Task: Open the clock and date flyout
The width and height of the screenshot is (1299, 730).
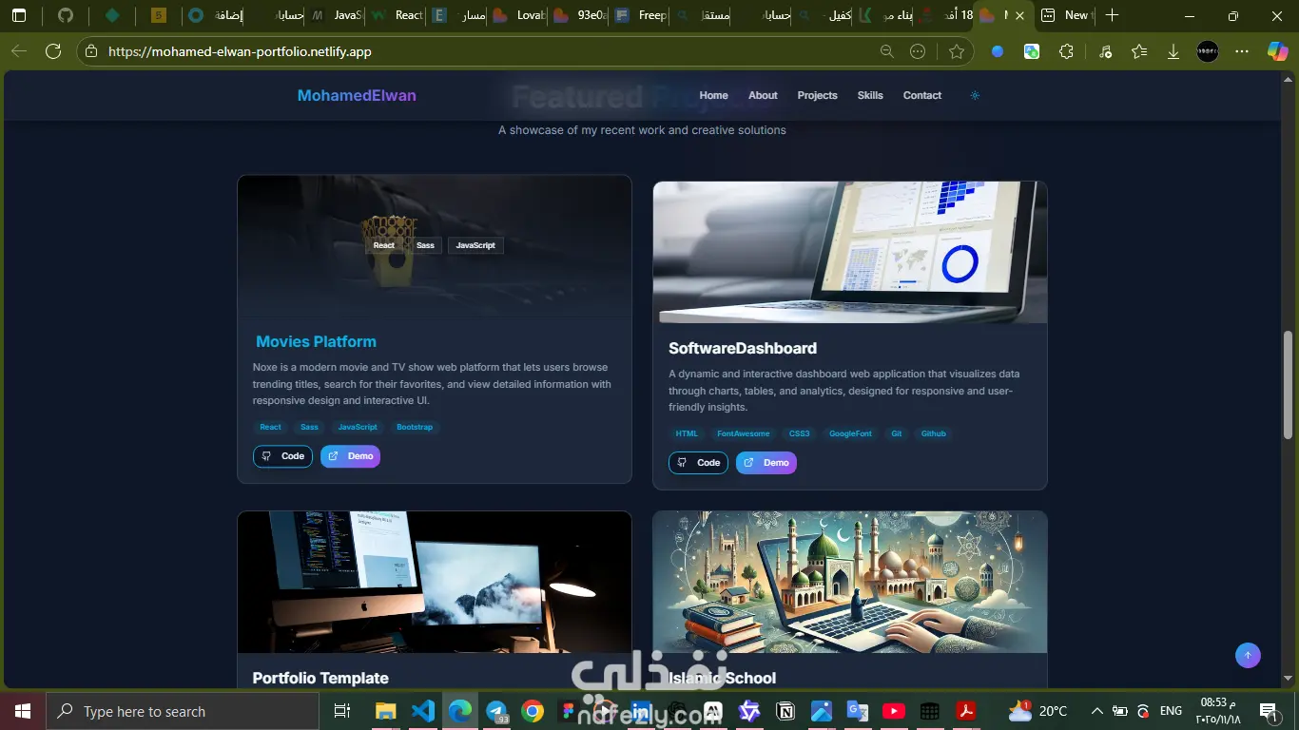Action: click(1219, 711)
